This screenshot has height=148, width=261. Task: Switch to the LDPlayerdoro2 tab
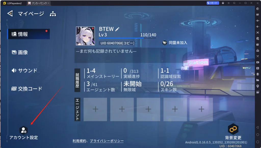pos(12,3)
